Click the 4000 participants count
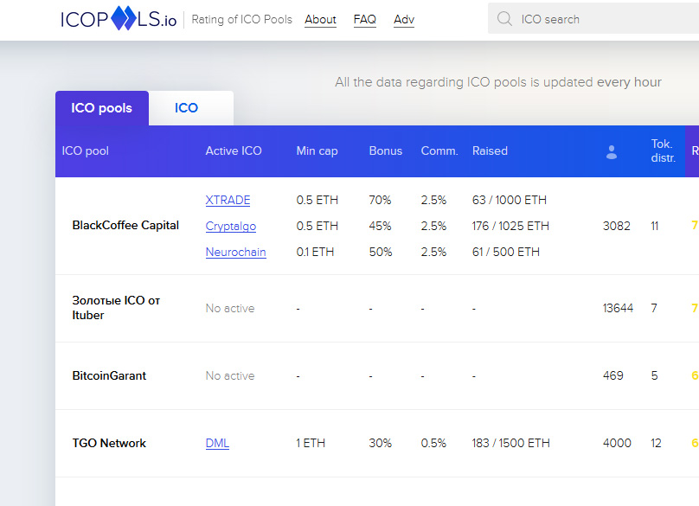Viewport: 699px width, 506px height. 617,443
